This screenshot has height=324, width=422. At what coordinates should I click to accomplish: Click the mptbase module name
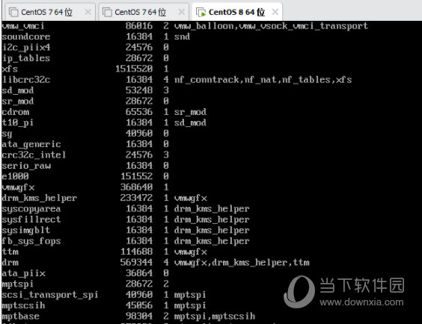pyautogui.click(x=21, y=317)
